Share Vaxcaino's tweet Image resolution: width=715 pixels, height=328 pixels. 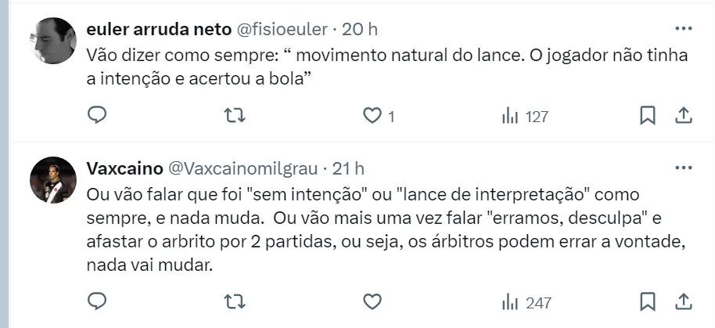(x=683, y=301)
